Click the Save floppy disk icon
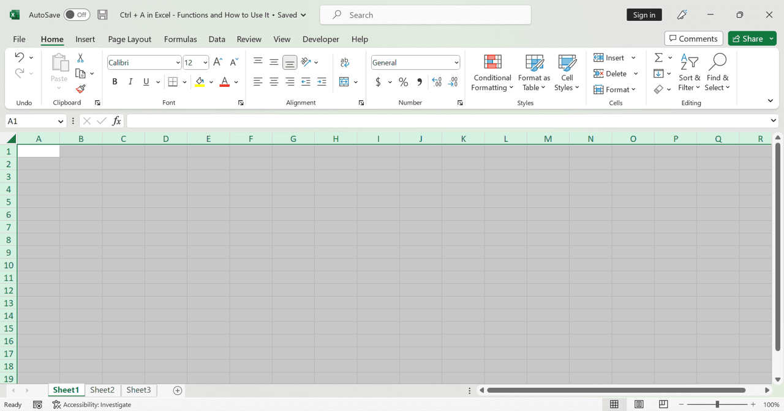This screenshot has height=411, width=784. (102, 15)
